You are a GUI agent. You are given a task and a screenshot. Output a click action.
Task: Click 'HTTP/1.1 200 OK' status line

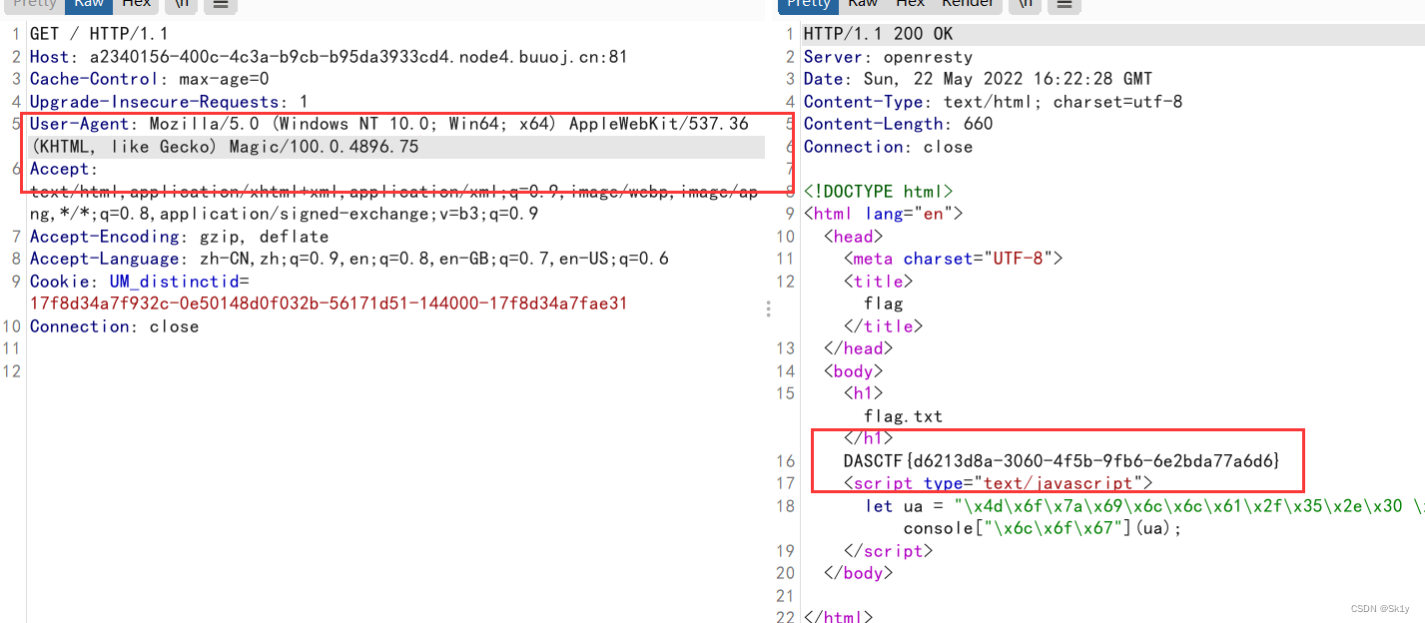878,34
